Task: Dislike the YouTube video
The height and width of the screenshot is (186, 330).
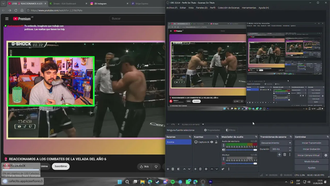Action: (x=156, y=167)
